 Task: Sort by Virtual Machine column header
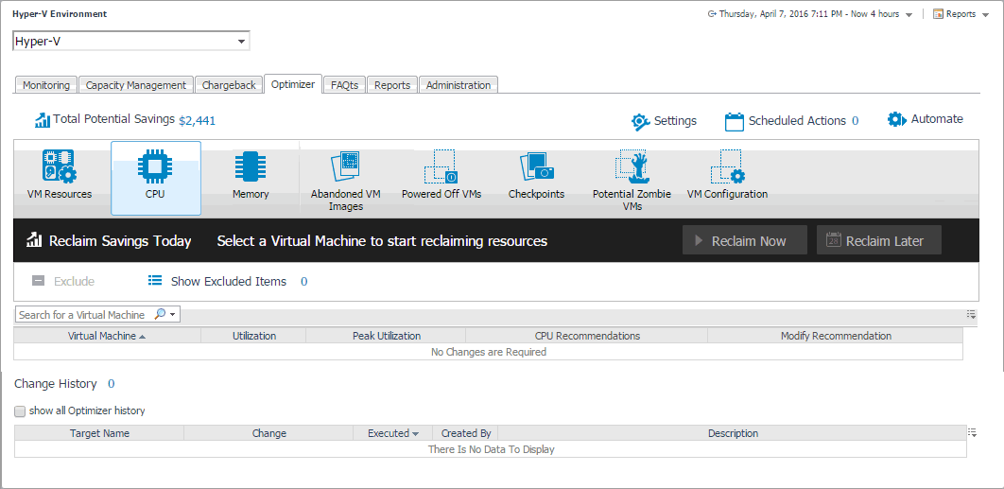[x=107, y=336]
